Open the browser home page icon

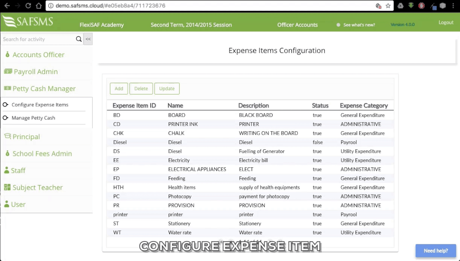pyautogui.click(x=39, y=5)
